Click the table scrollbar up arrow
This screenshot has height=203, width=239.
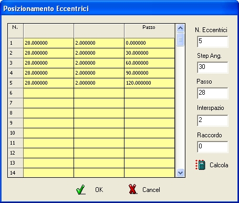180,28
